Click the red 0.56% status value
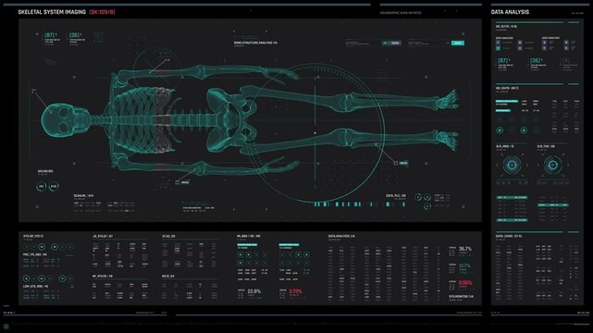 (465, 283)
